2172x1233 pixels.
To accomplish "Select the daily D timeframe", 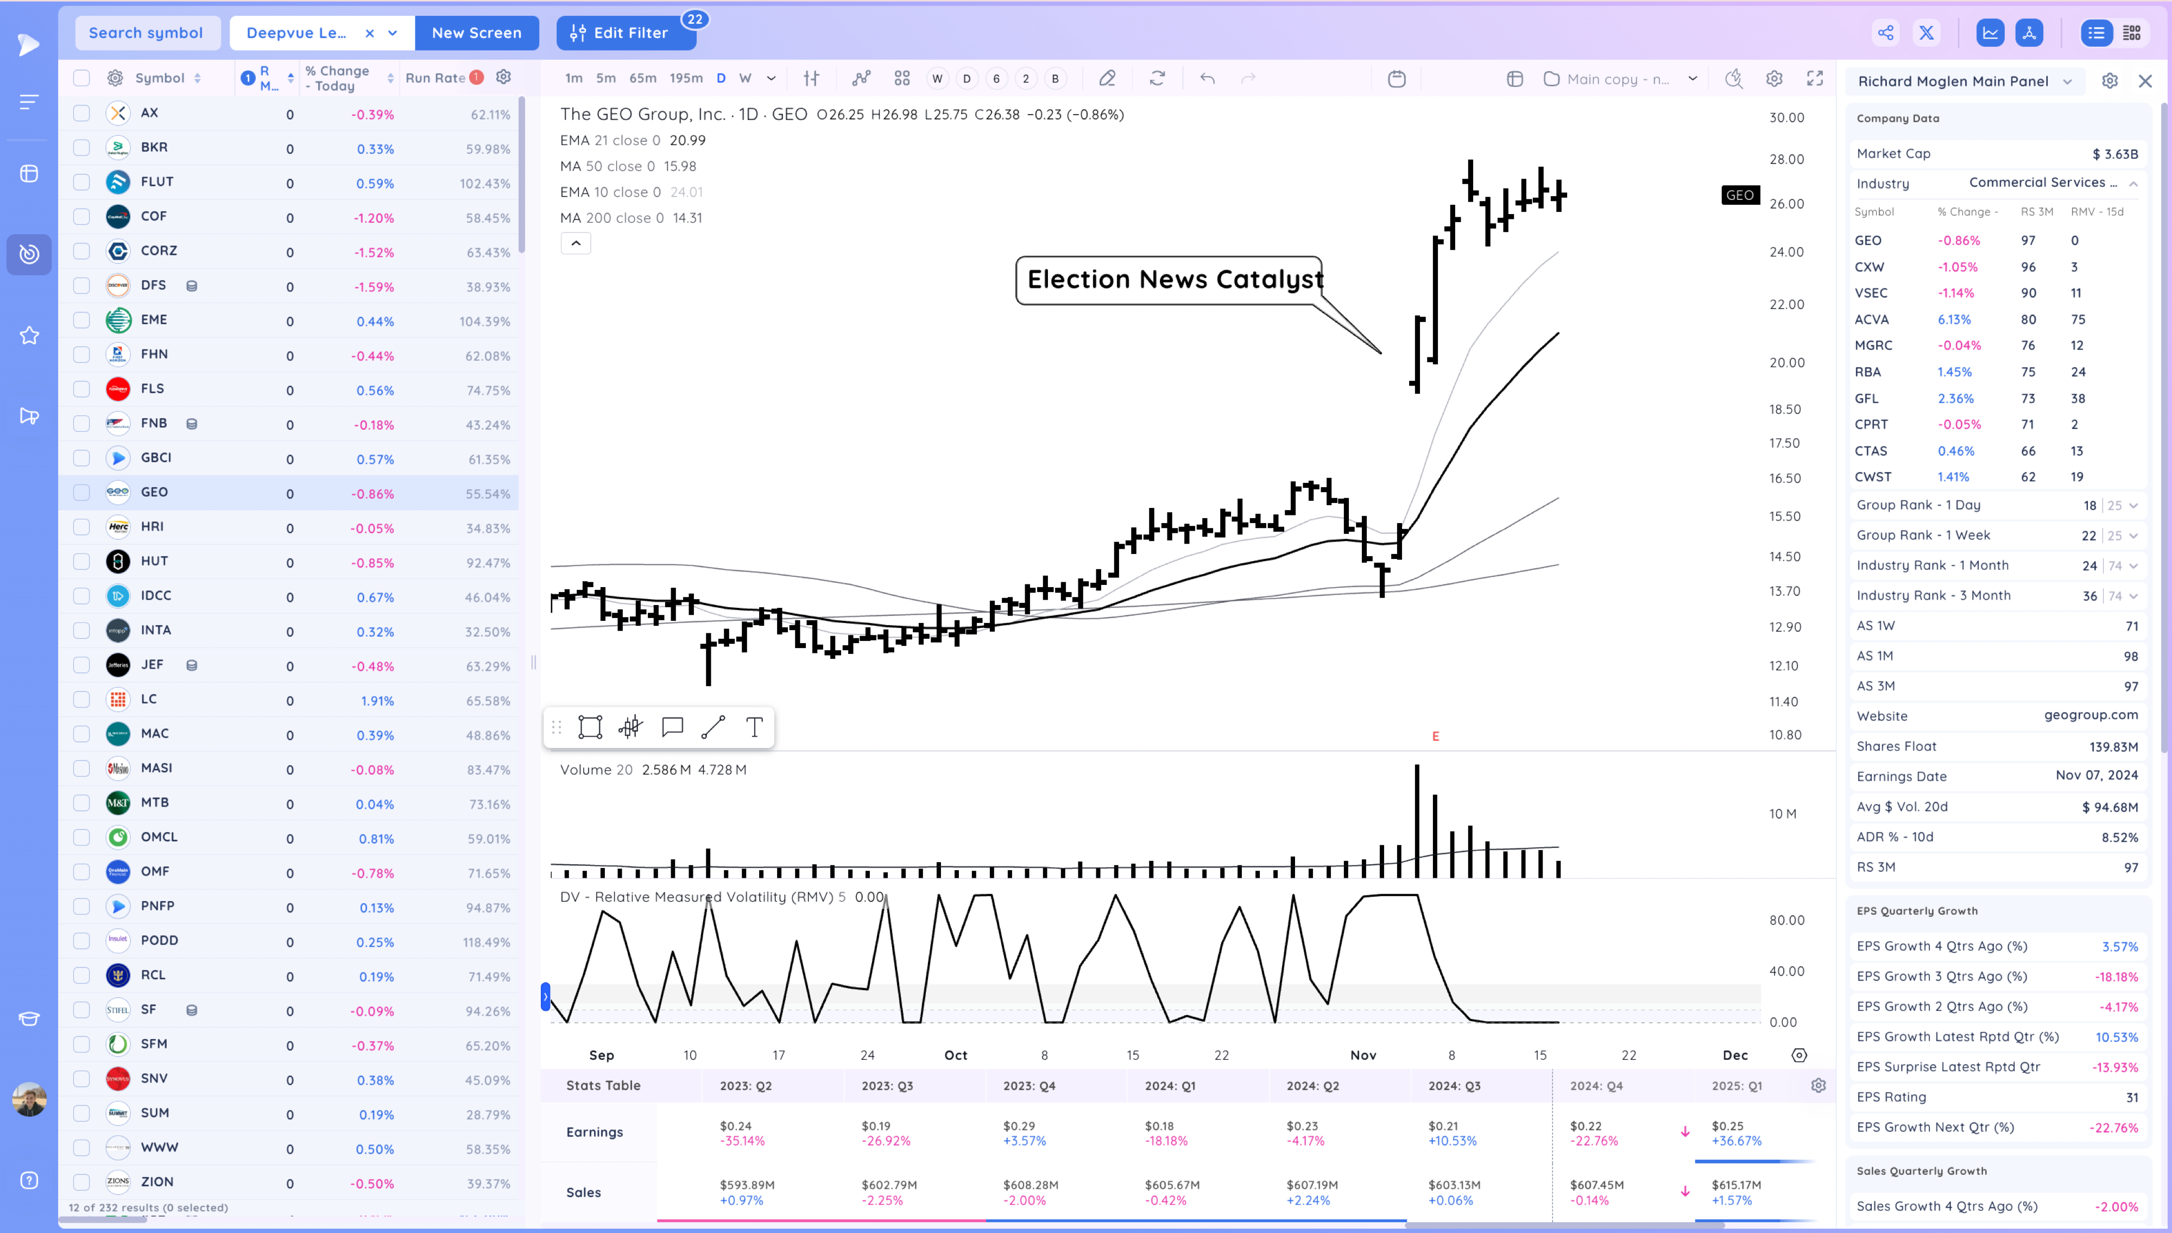I will 721,78.
